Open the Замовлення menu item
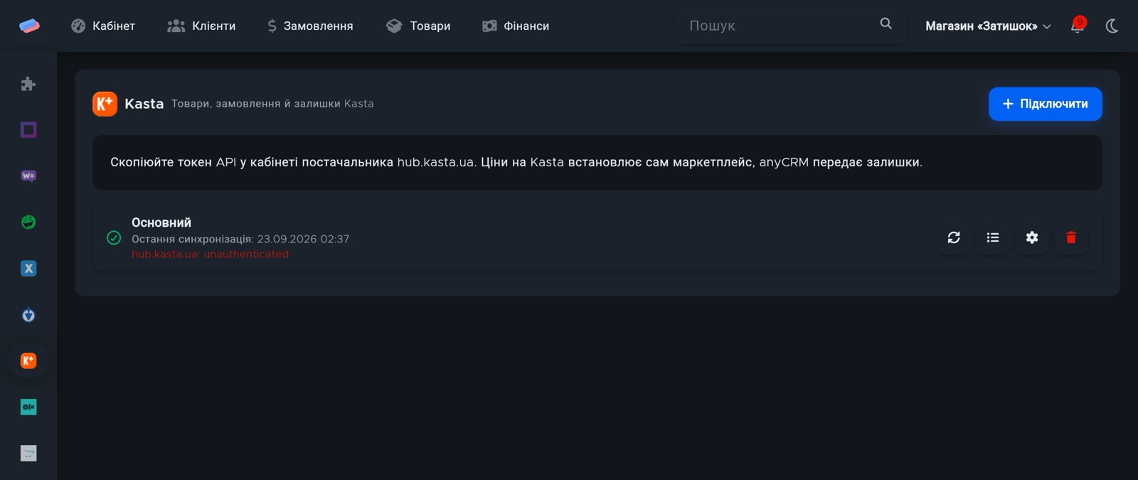This screenshot has width=1138, height=480. pyautogui.click(x=310, y=26)
